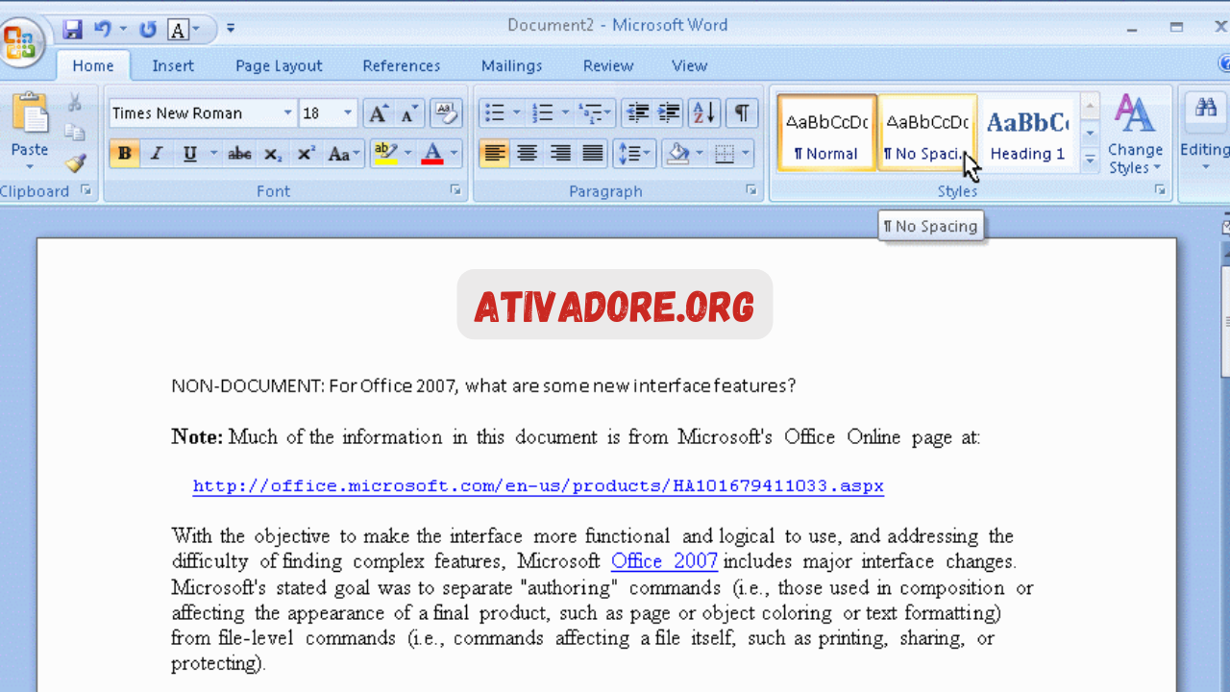Image resolution: width=1230 pixels, height=692 pixels.
Task: Cut selection with scissors icon
Action: click(x=75, y=103)
